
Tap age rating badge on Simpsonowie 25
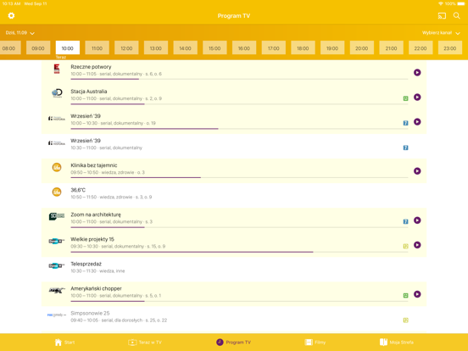pyautogui.click(x=405, y=320)
